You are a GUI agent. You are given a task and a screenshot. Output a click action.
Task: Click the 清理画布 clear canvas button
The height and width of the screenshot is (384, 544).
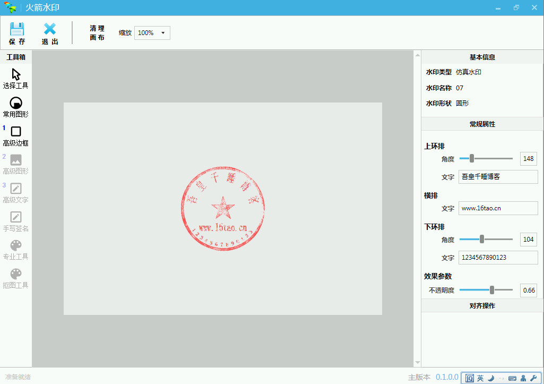tap(97, 33)
